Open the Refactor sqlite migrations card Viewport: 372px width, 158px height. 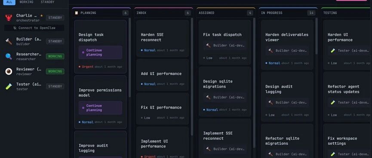287,141
